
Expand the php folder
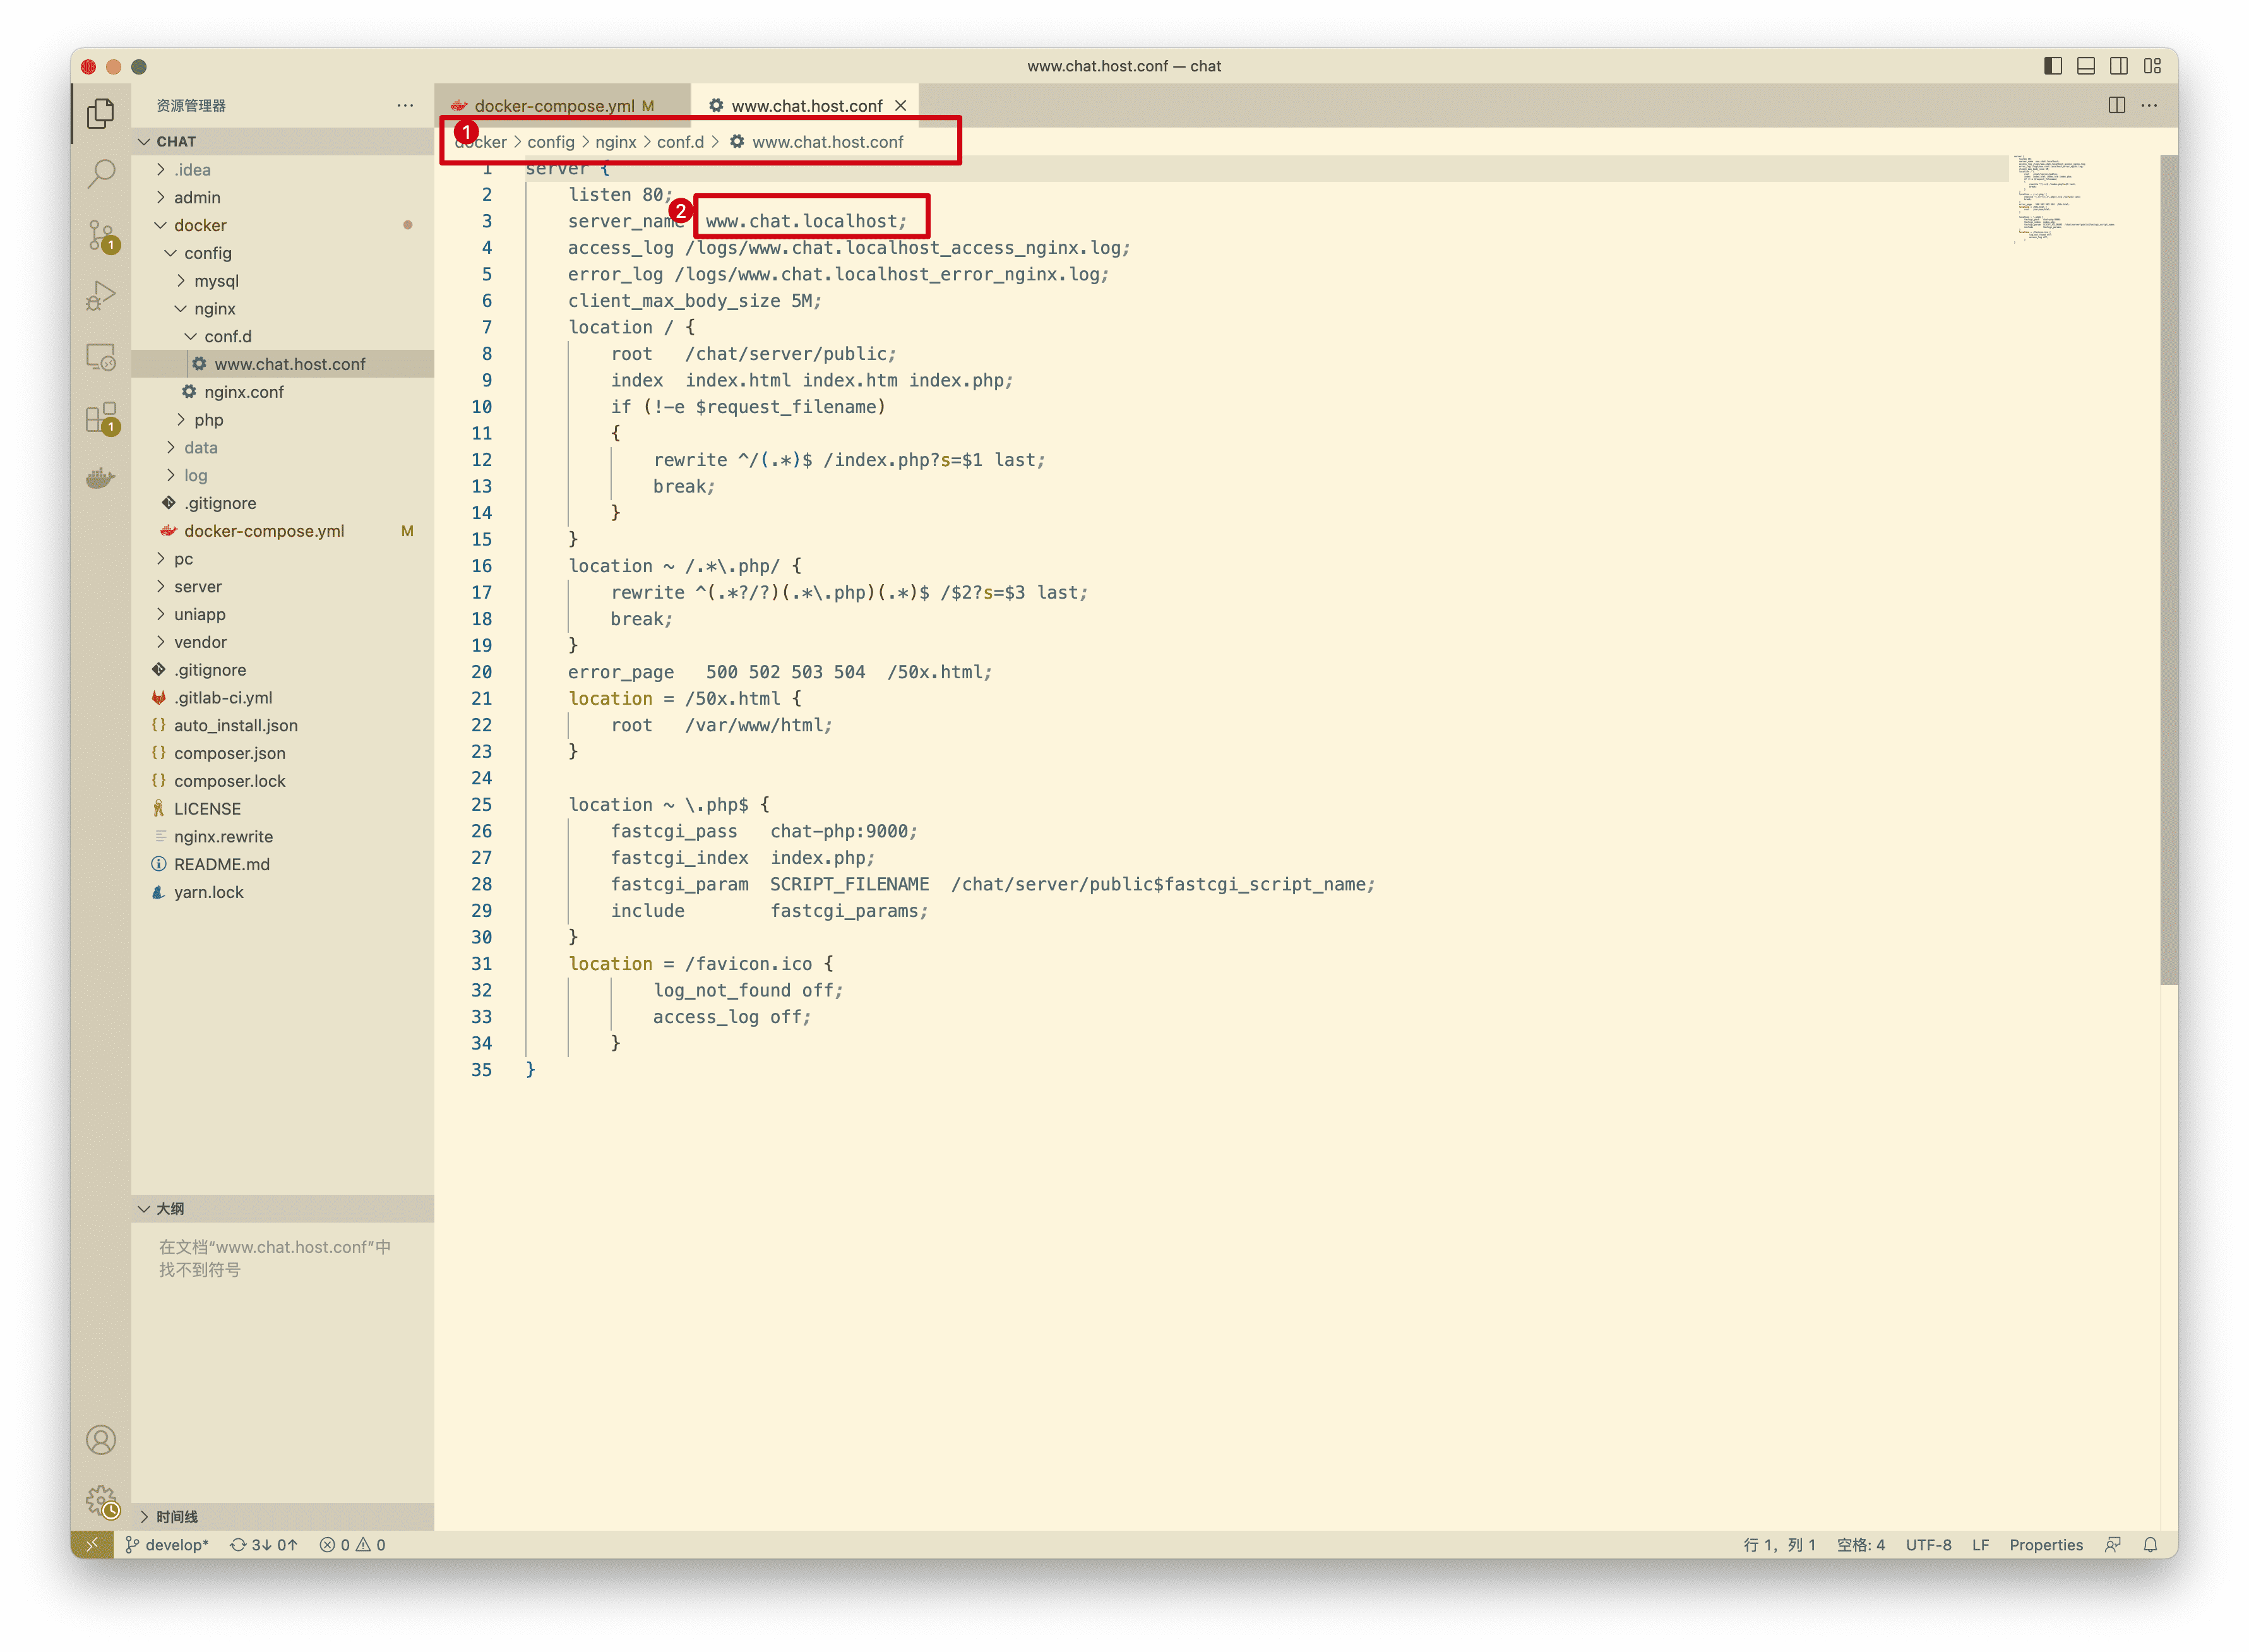click(283, 420)
